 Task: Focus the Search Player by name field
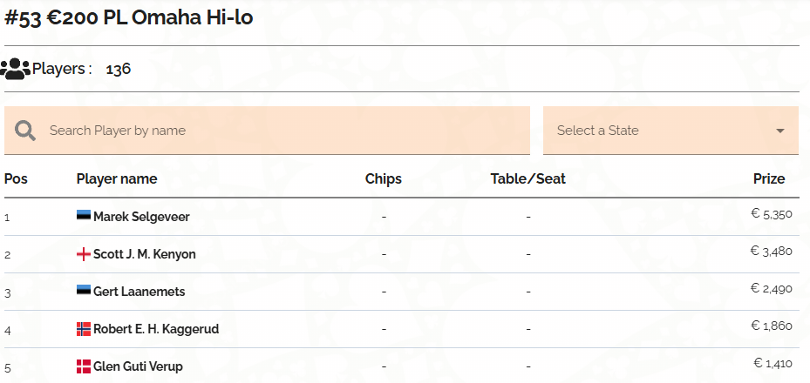[267, 131]
